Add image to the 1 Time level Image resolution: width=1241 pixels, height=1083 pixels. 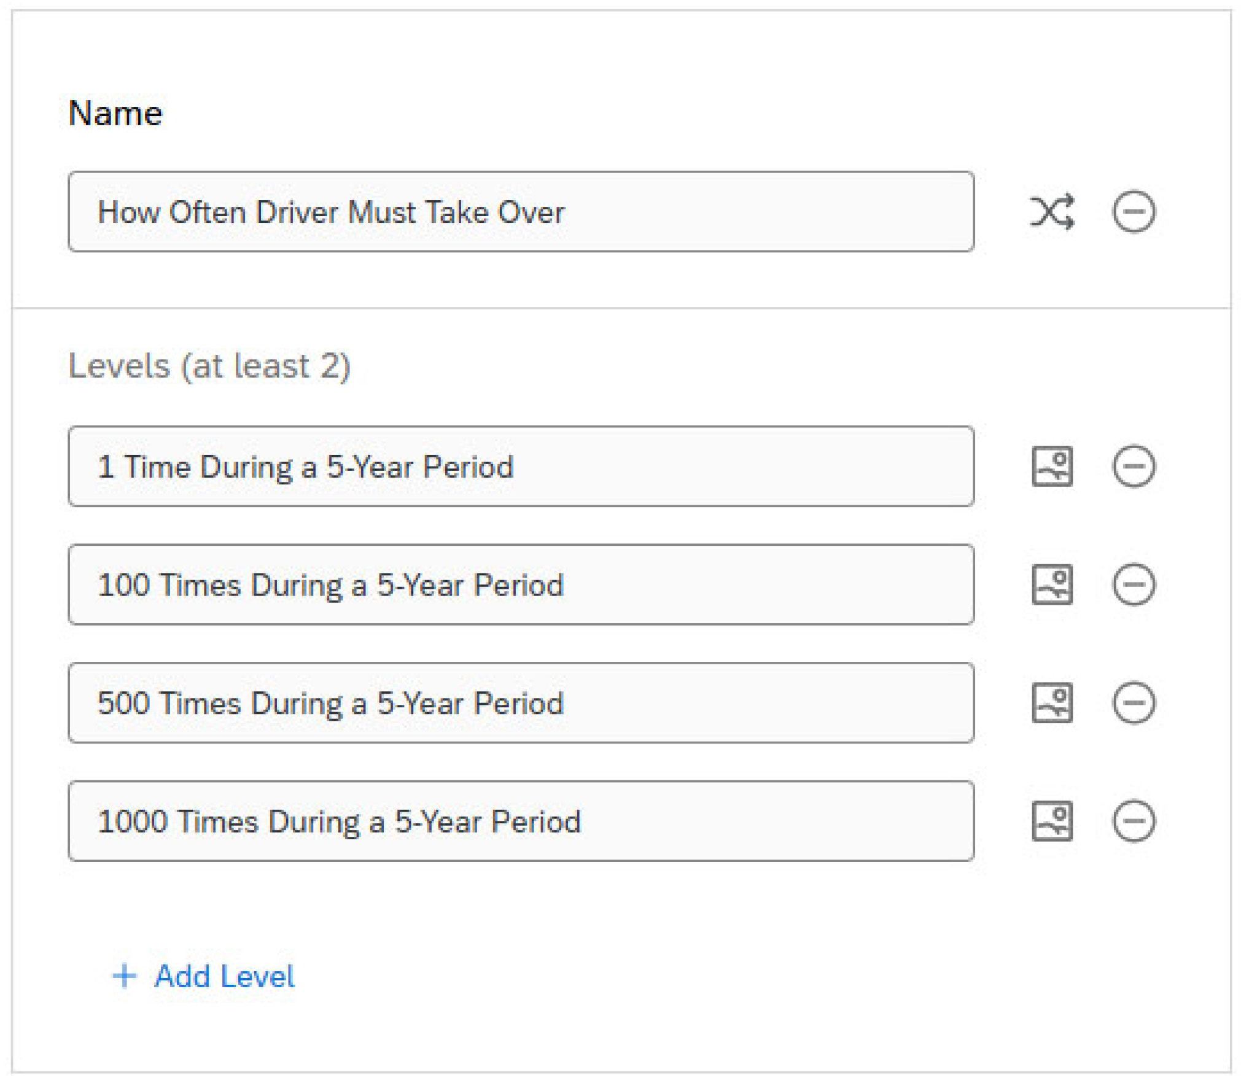tap(1051, 466)
